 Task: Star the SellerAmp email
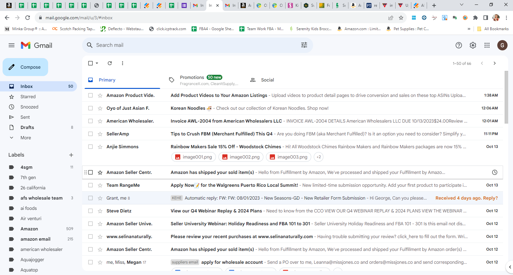click(x=100, y=134)
